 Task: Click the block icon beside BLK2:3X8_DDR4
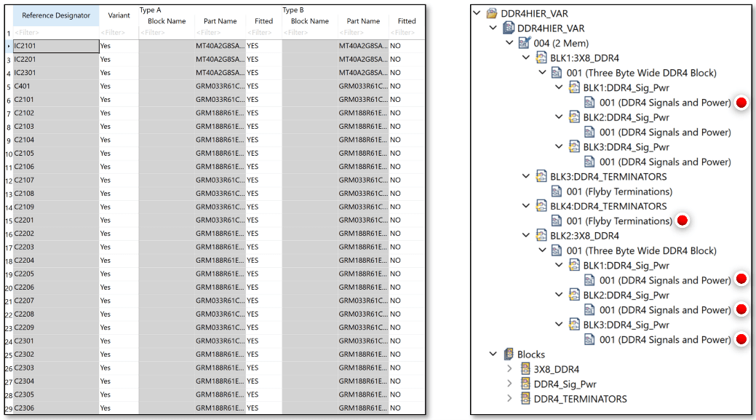541,236
